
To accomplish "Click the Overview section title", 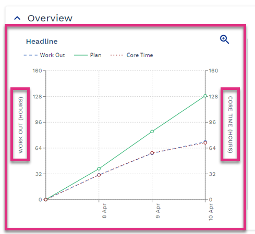I will click(x=50, y=18).
